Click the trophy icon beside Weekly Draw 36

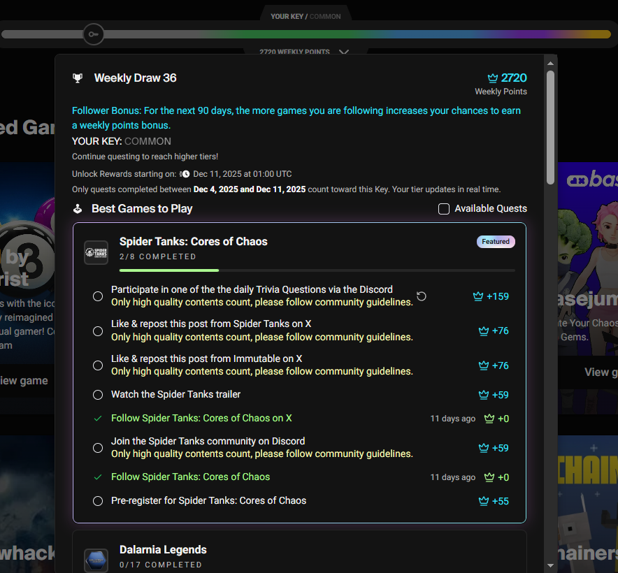(78, 78)
